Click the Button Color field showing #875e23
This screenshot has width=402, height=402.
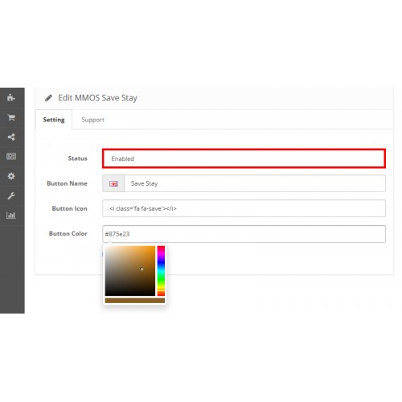click(x=244, y=234)
